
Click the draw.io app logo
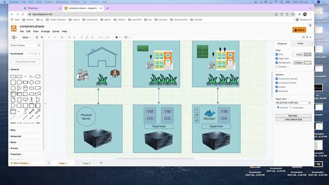tap(14, 28)
